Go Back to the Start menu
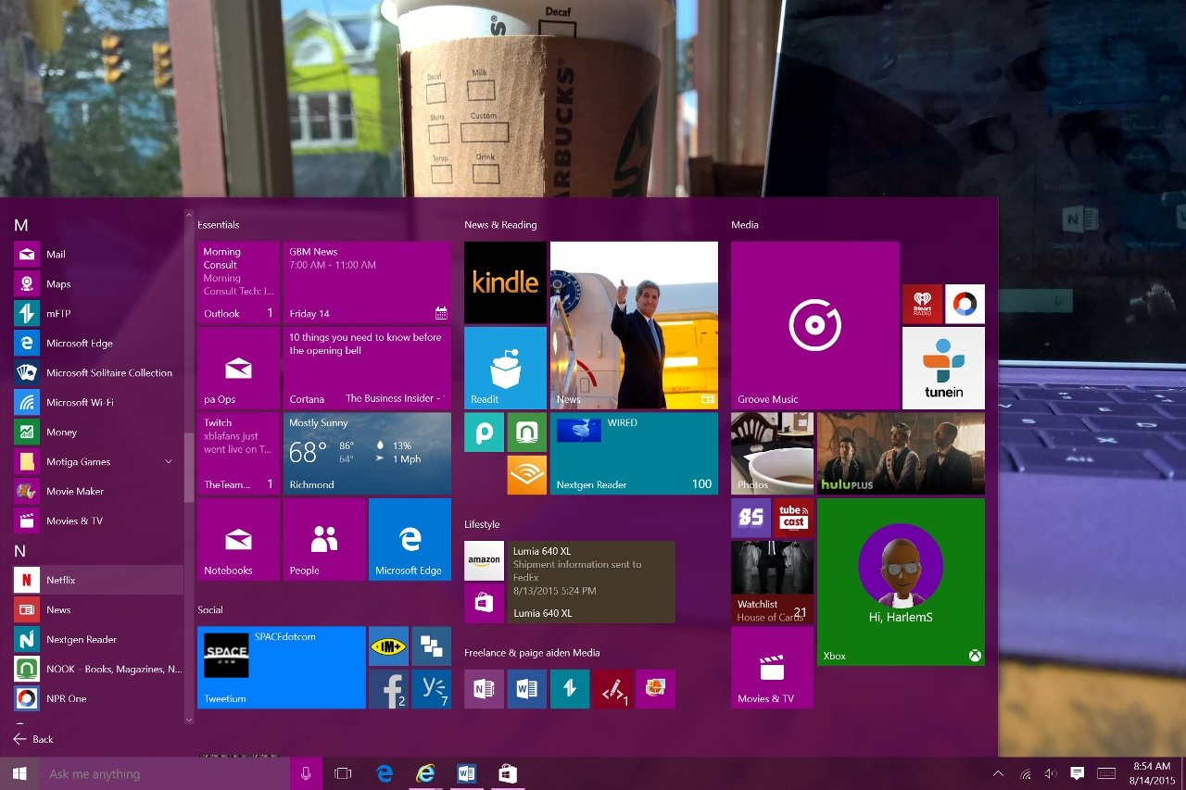 coord(33,739)
